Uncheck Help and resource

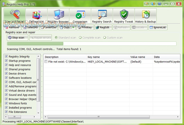click(x=6, y=65)
